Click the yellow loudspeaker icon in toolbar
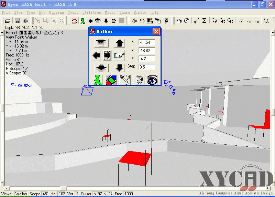This screenshot has width=275, height=197. (134, 21)
